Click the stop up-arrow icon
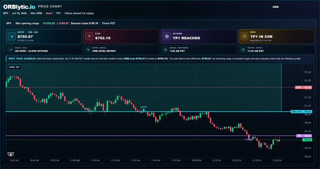The height and width of the screenshot is (169, 320). pos(89,36)
